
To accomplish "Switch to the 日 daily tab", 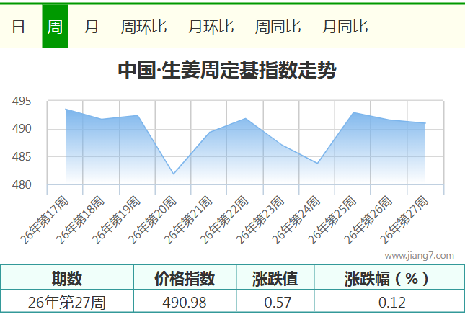I will pyautogui.click(x=18, y=27).
